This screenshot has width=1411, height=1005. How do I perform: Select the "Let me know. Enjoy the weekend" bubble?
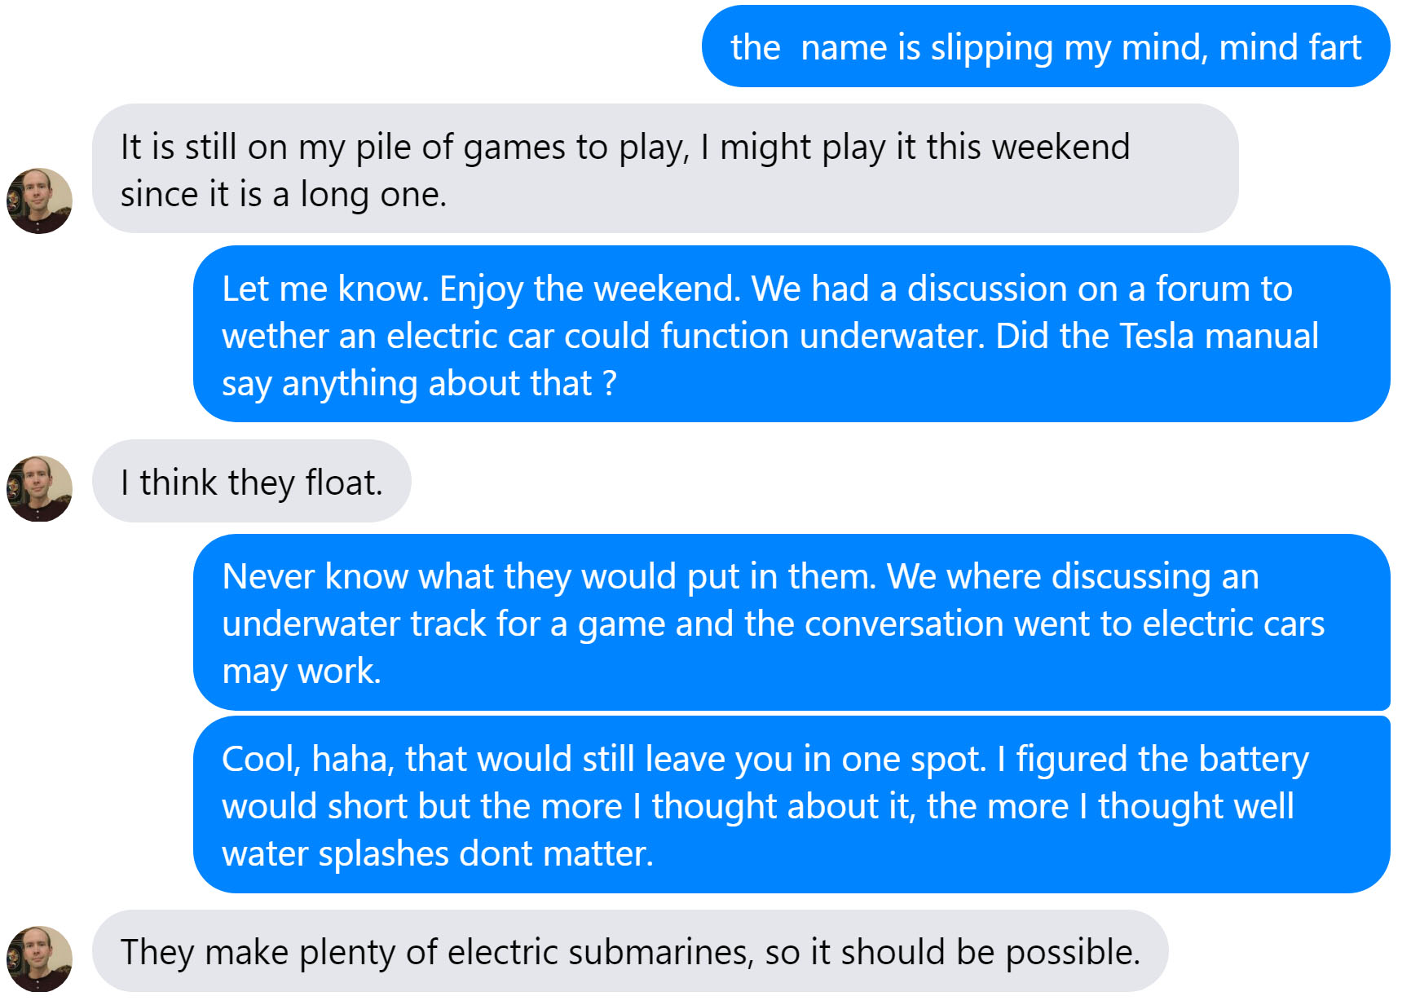coord(791,334)
